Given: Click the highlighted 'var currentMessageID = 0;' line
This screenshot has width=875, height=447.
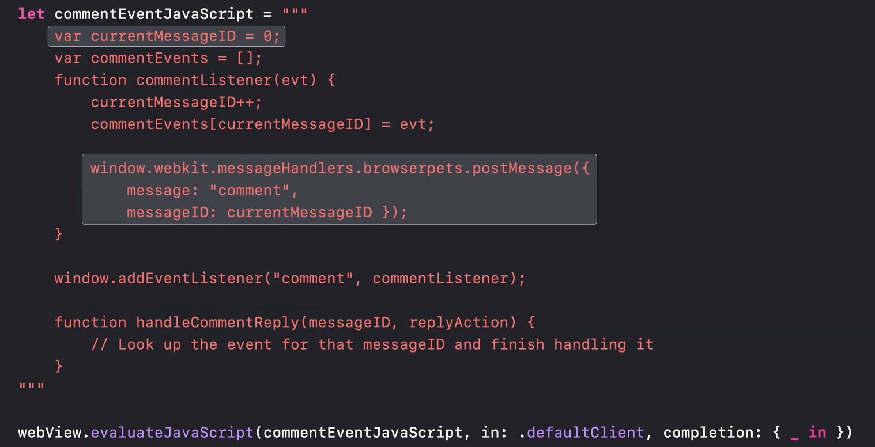Looking at the screenshot, I should tap(167, 36).
